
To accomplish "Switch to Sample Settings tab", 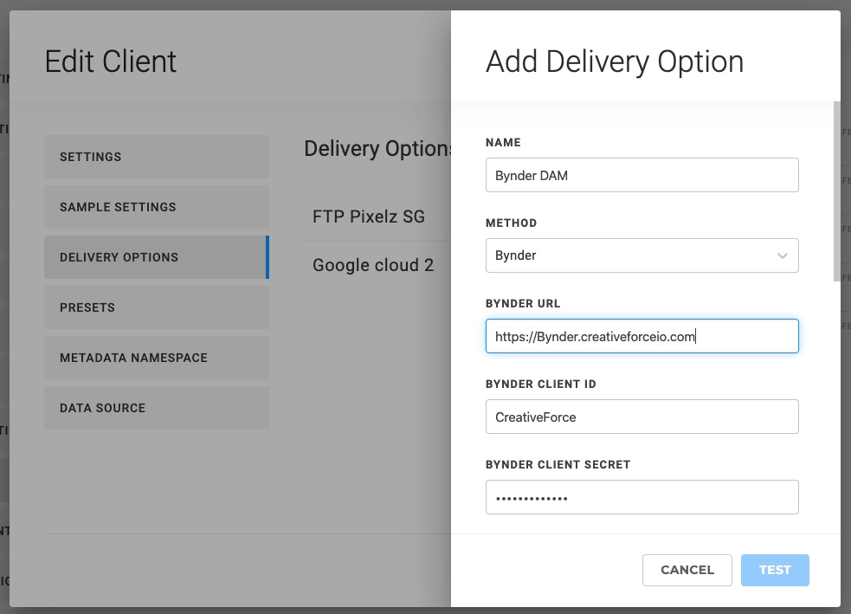I will 157,207.
